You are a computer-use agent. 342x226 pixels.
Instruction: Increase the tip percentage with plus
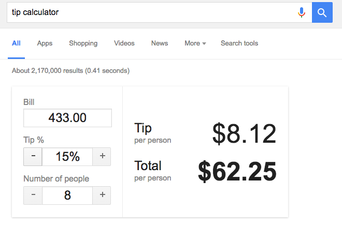pos(102,156)
